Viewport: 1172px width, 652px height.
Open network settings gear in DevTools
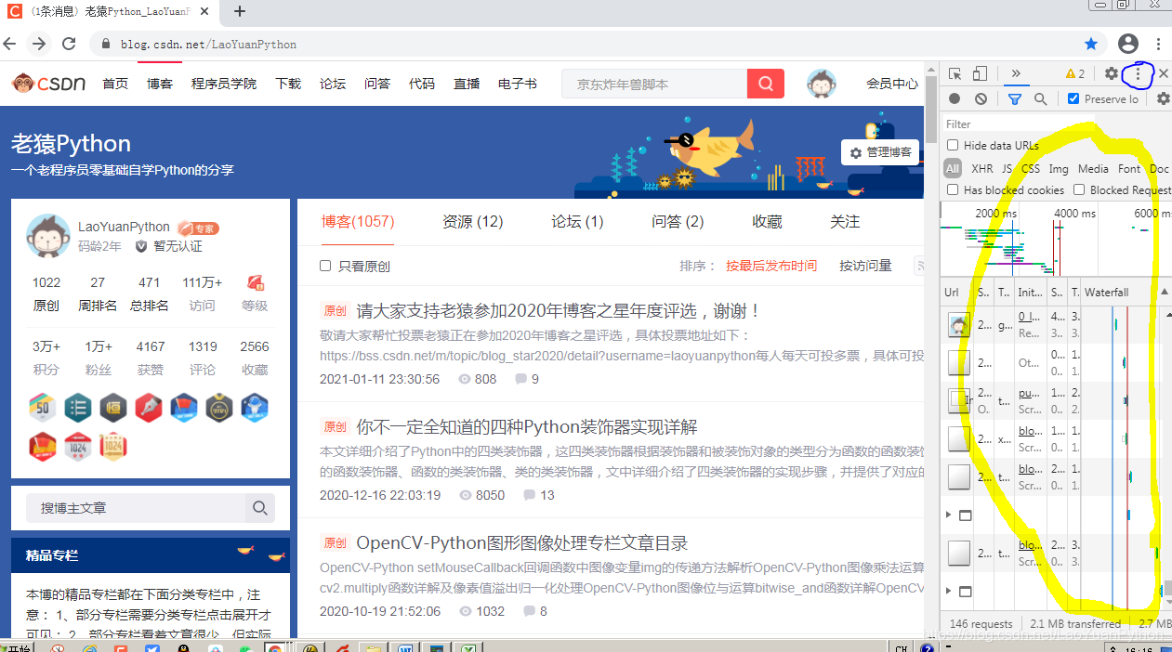tap(1163, 98)
